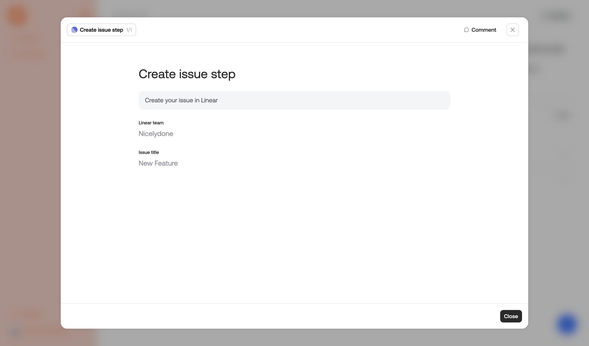This screenshot has width=589, height=346.
Task: Activate the blue floating action button
Action: click(567, 325)
